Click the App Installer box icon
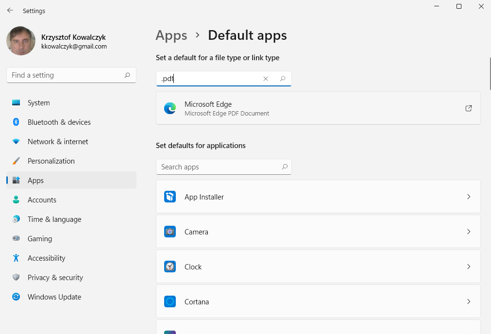The height and width of the screenshot is (334, 491). point(170,197)
